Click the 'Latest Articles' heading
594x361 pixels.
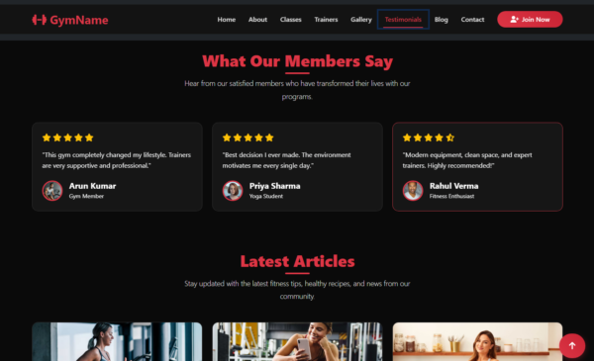click(x=297, y=261)
